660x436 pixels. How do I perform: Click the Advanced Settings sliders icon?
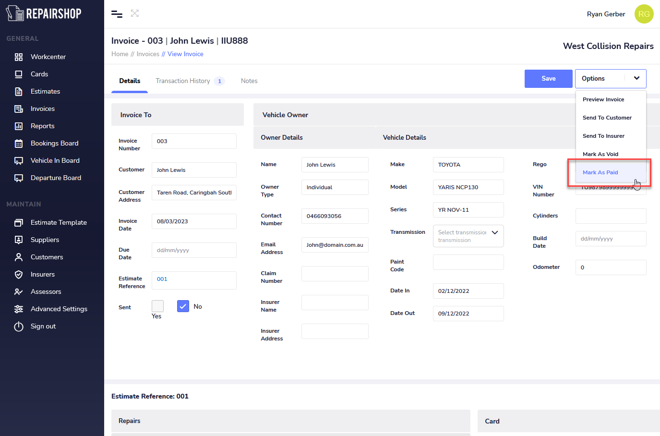[x=19, y=309]
